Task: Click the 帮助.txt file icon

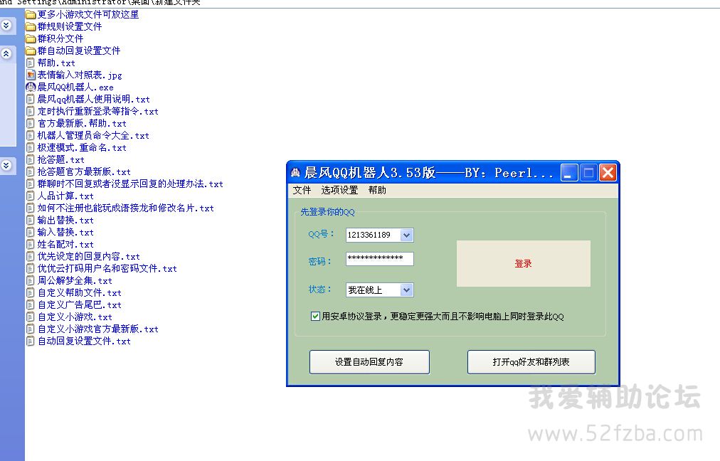Action: (31, 63)
